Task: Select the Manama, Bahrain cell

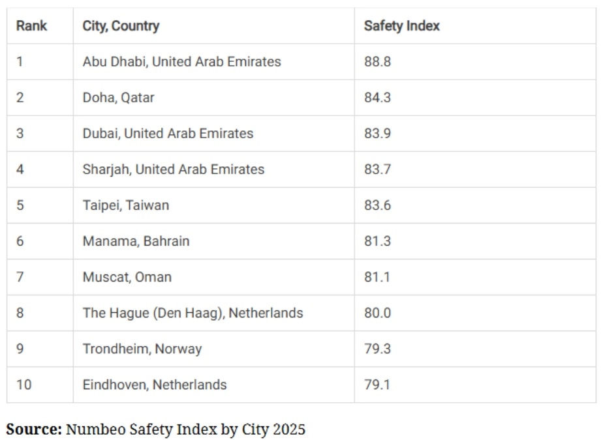Action: point(214,241)
